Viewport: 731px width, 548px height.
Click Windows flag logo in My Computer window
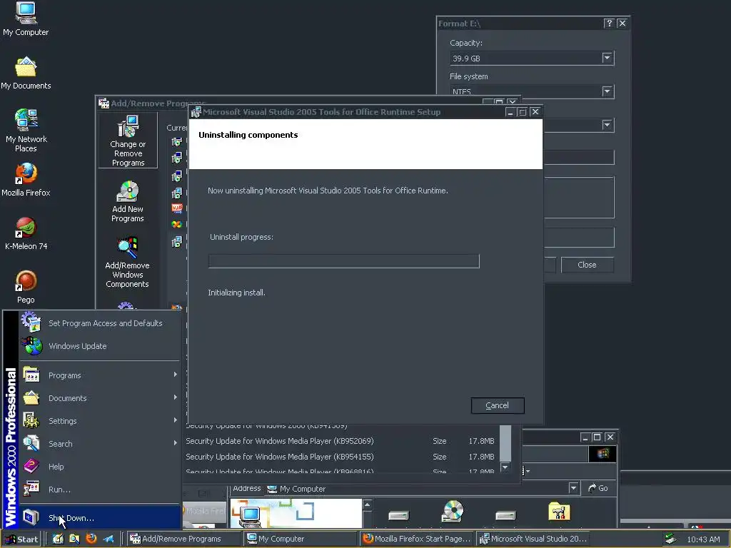(x=603, y=454)
